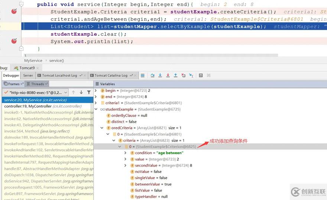Image resolution: width=327 pixels, height=200 pixels.
Task: Open the Evaluate Expression calculator icon
Action: (201, 75)
